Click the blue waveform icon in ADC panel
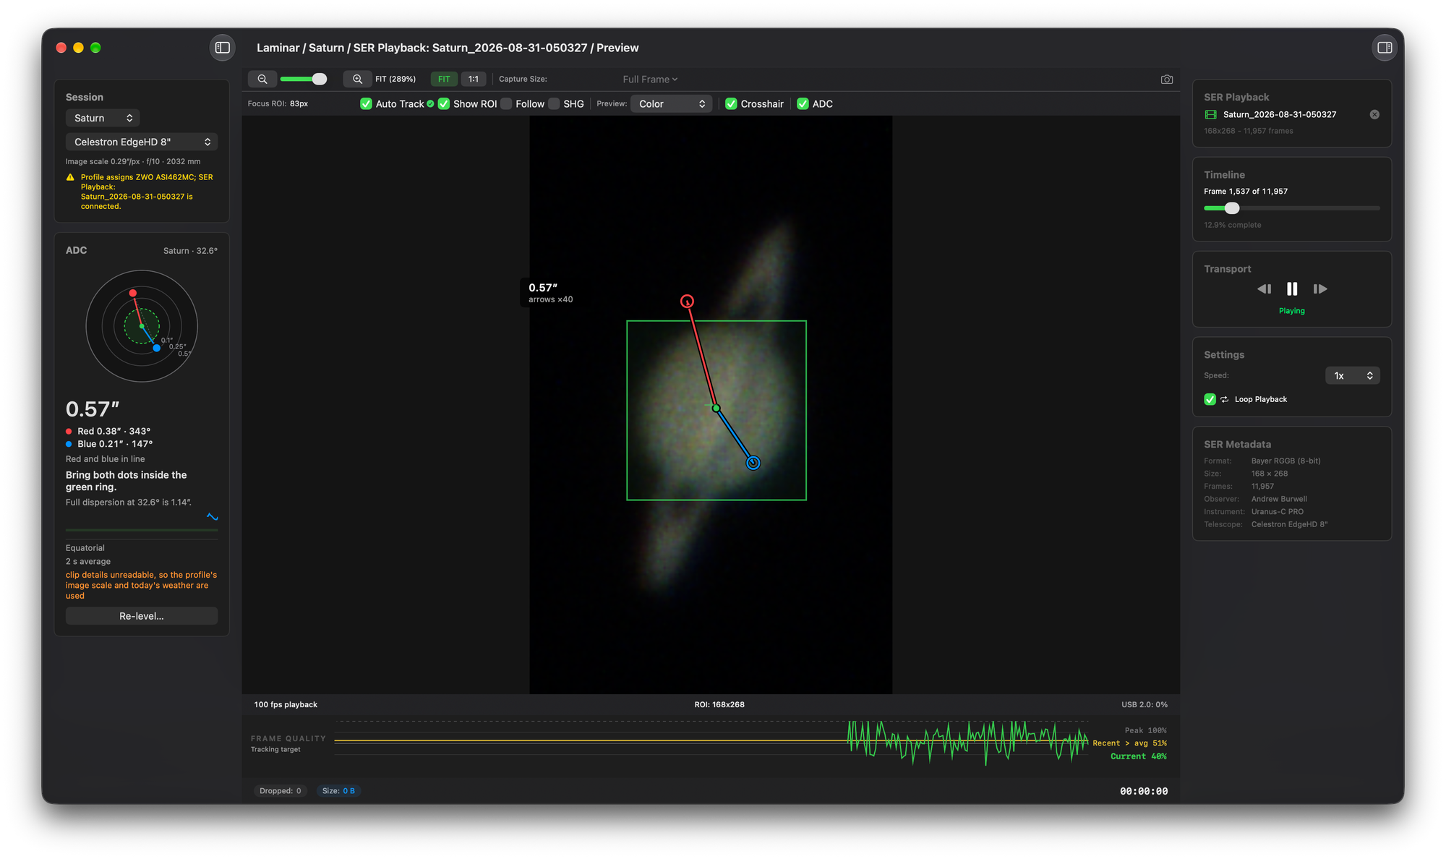The width and height of the screenshot is (1446, 859). [x=213, y=516]
